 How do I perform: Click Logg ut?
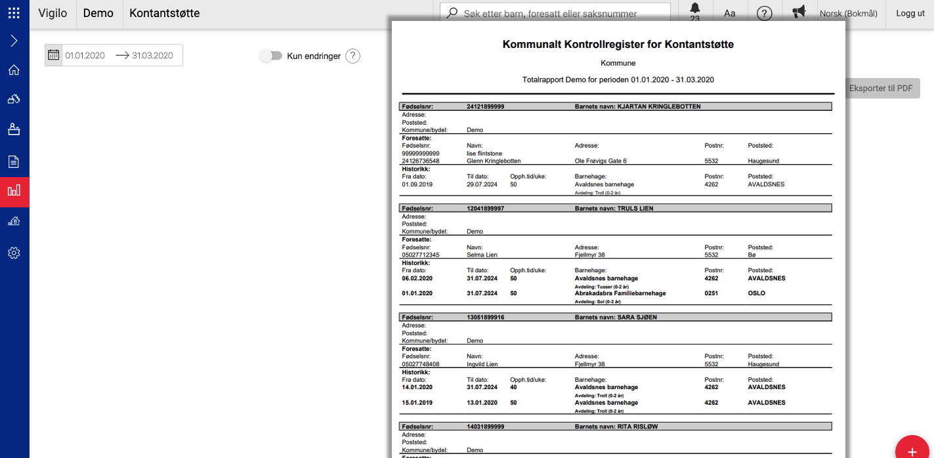910,13
